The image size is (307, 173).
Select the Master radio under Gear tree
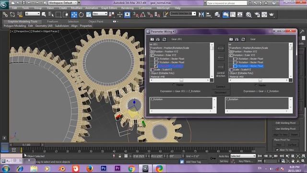tap(256, 85)
